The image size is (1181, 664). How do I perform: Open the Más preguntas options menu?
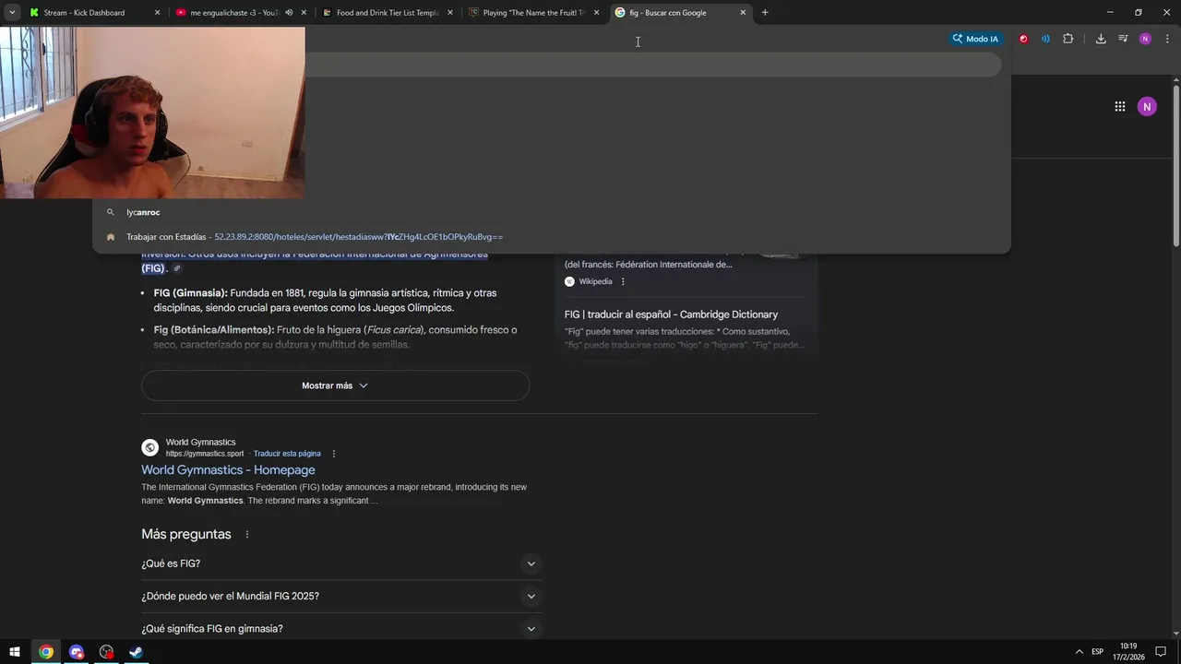tap(246, 534)
